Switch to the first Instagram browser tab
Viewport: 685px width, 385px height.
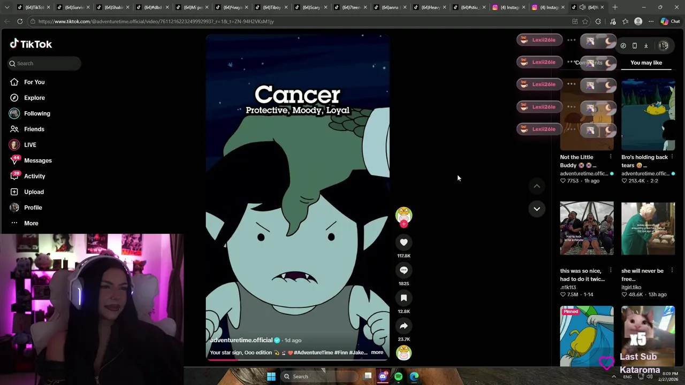[508, 7]
